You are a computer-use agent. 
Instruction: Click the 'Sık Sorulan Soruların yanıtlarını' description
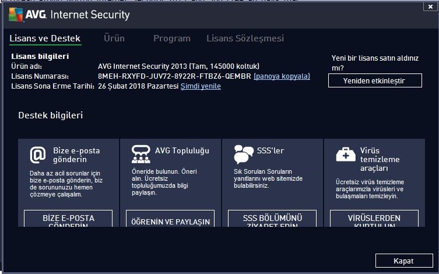[x=268, y=178]
